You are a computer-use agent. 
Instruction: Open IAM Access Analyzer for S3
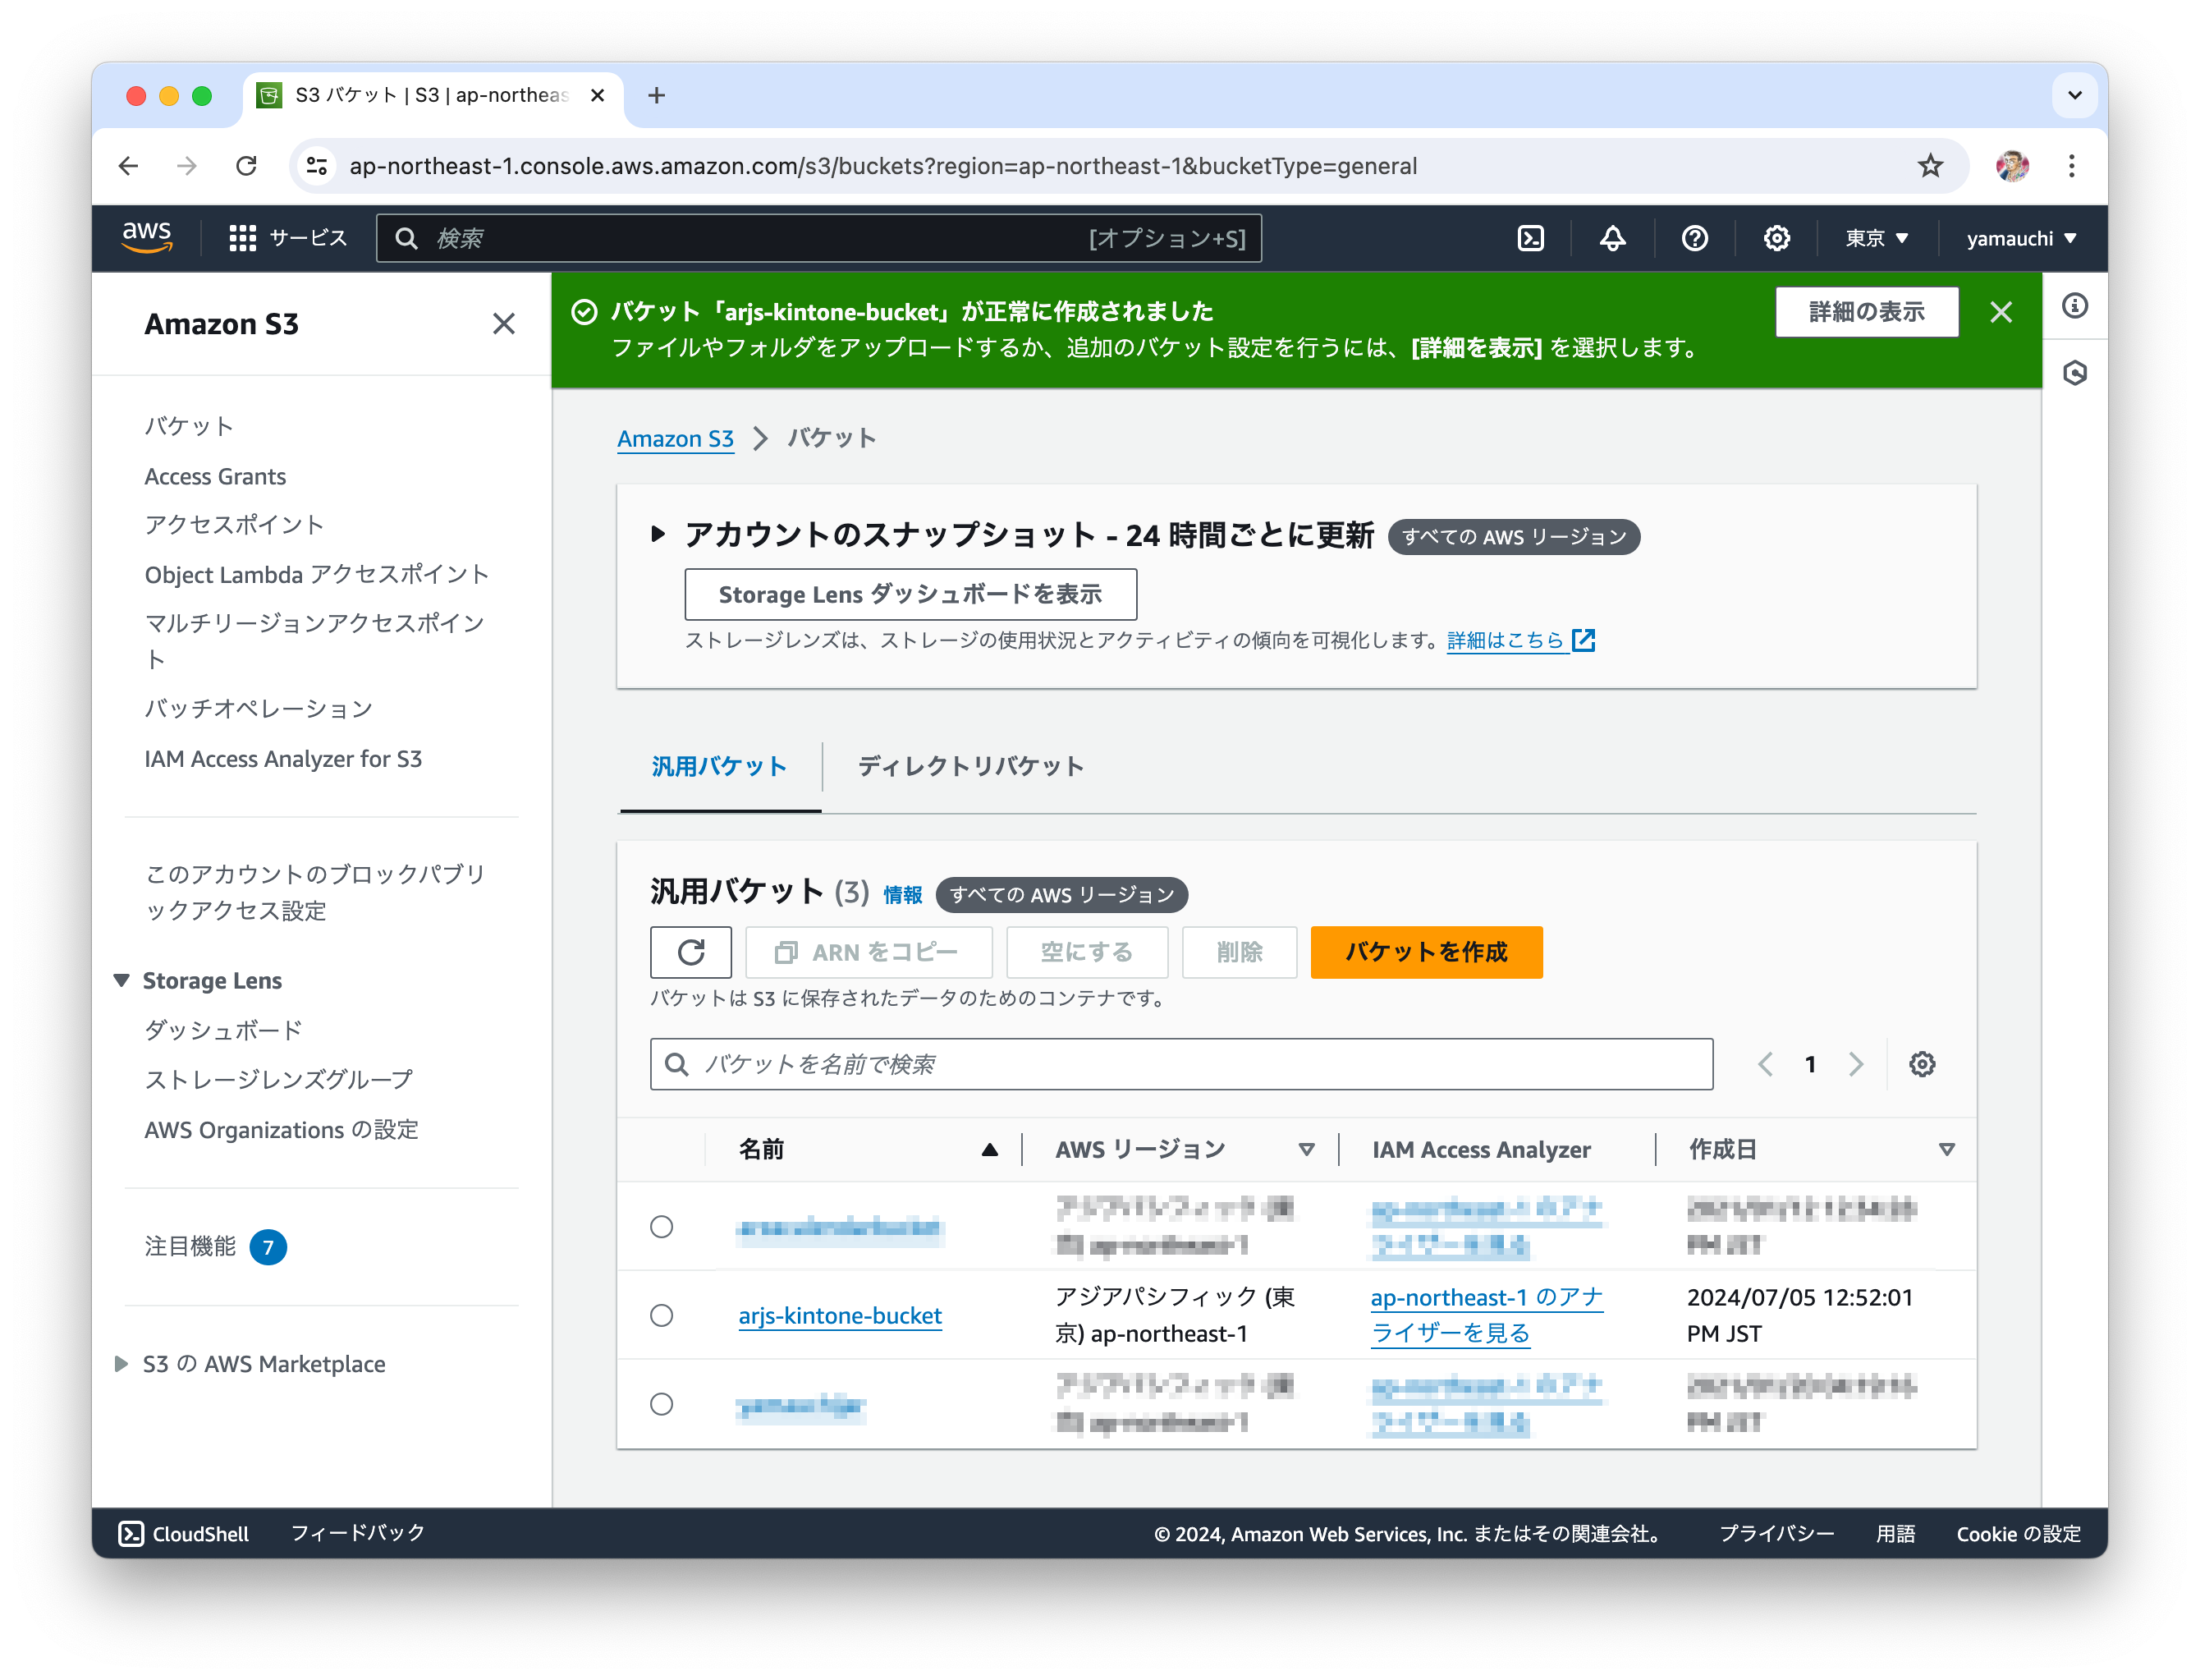click(x=283, y=759)
